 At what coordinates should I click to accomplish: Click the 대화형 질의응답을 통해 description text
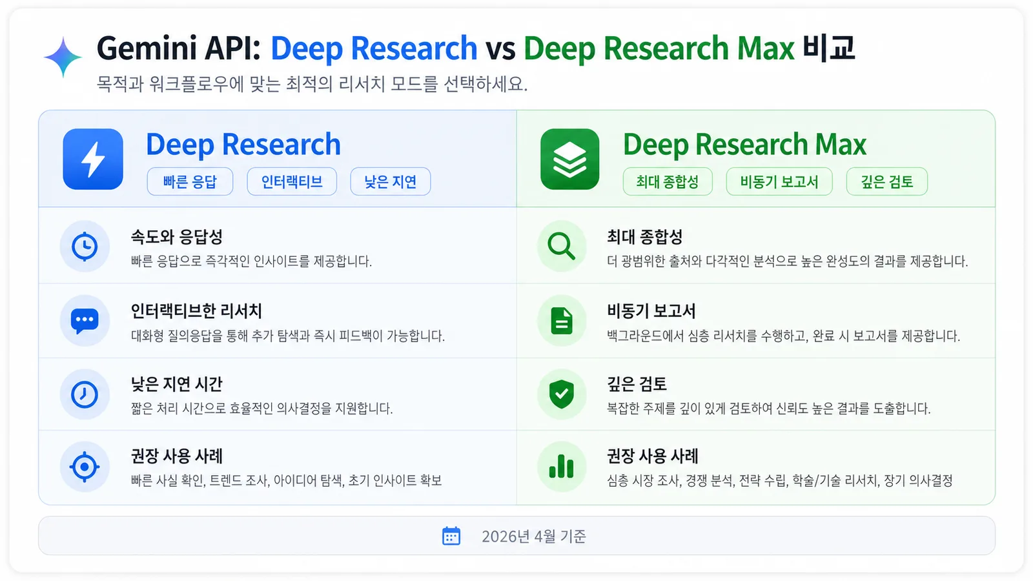[x=288, y=336]
